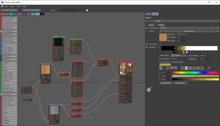Open the gradient Smooth interpolation dropdown

178,55
